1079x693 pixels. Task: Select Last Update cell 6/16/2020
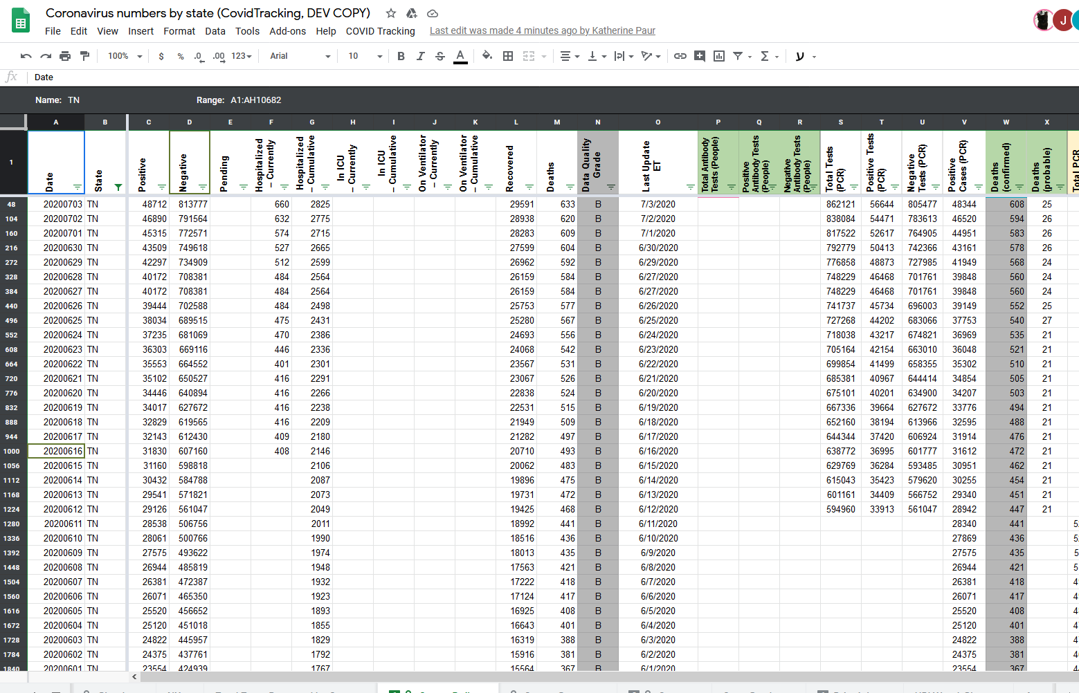658,452
